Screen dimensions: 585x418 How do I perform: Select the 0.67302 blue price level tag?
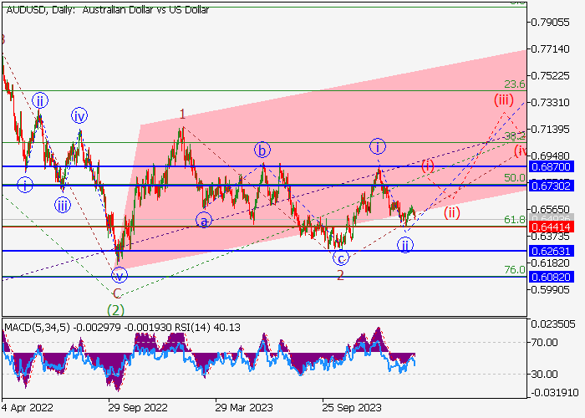(x=551, y=186)
